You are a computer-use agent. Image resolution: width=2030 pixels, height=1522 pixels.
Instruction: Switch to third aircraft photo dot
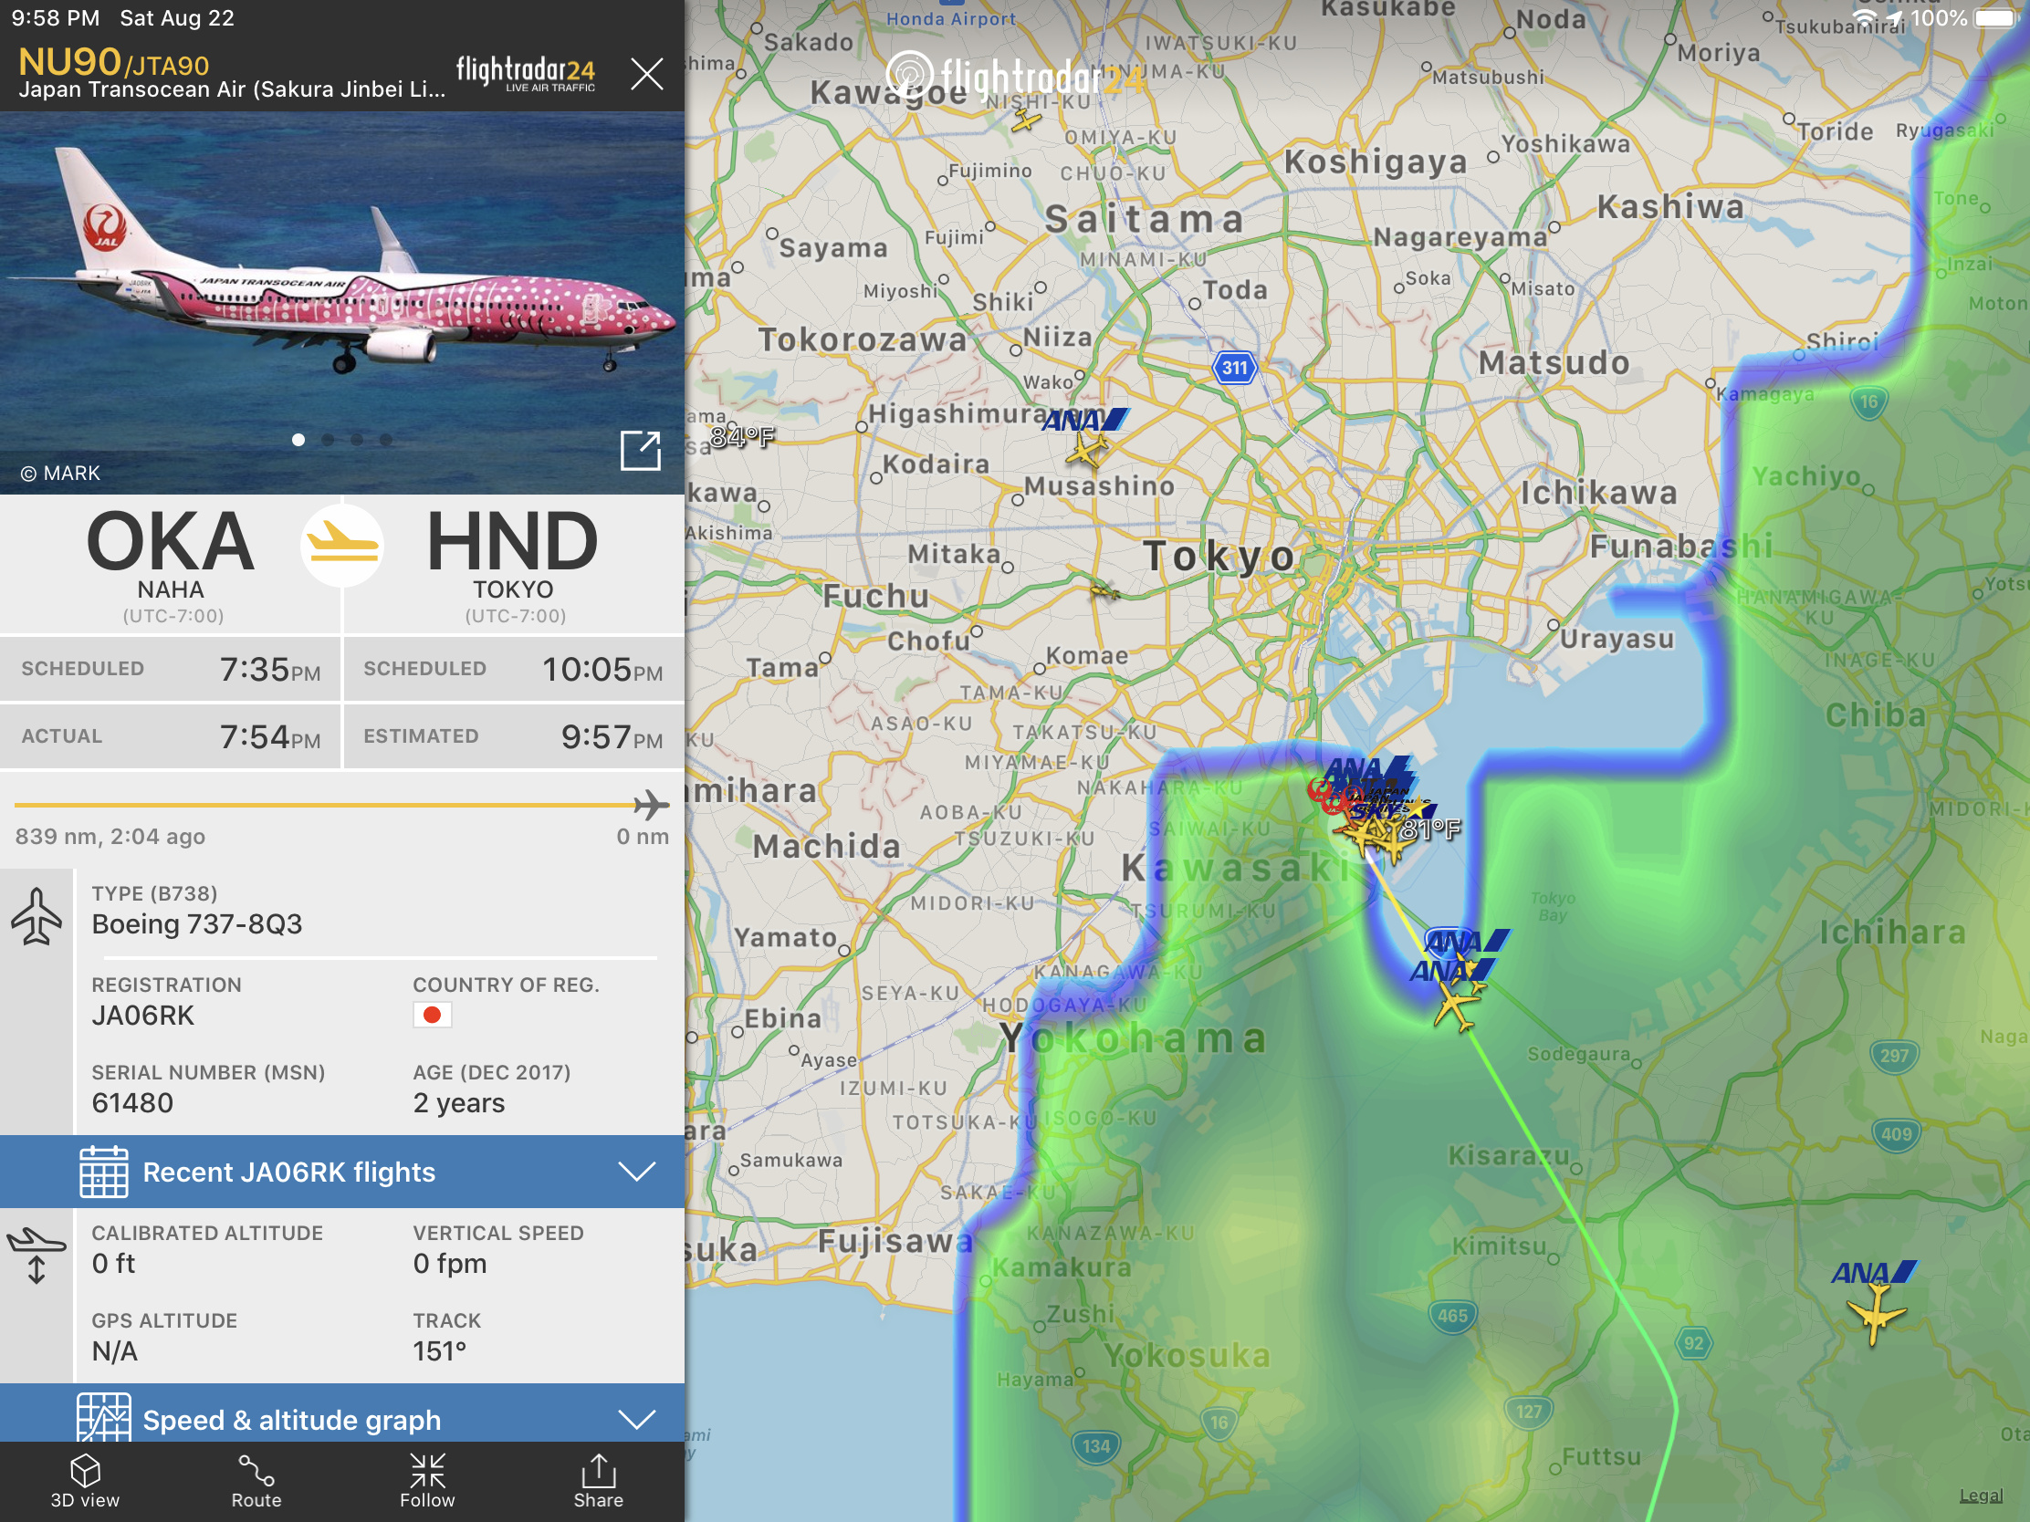357,440
